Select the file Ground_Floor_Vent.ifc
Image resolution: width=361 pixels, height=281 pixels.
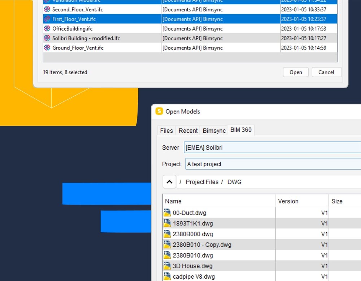click(x=190, y=48)
